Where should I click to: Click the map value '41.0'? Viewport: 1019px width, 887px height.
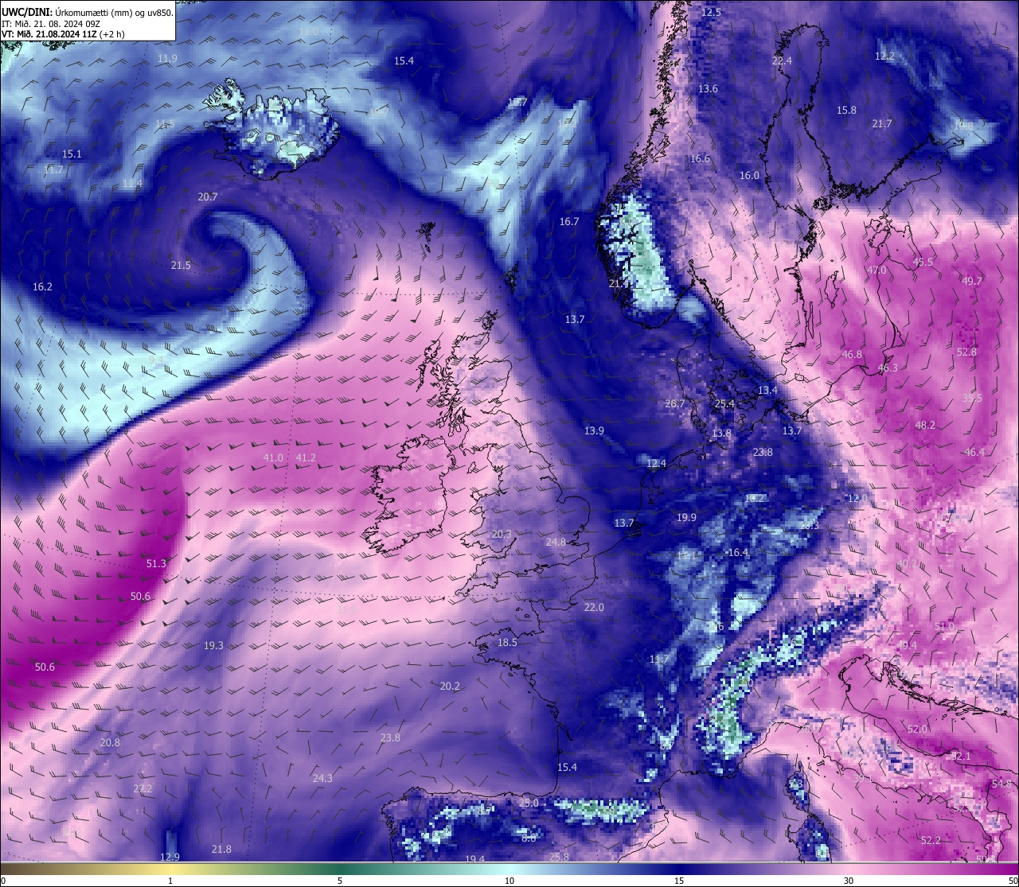click(272, 458)
